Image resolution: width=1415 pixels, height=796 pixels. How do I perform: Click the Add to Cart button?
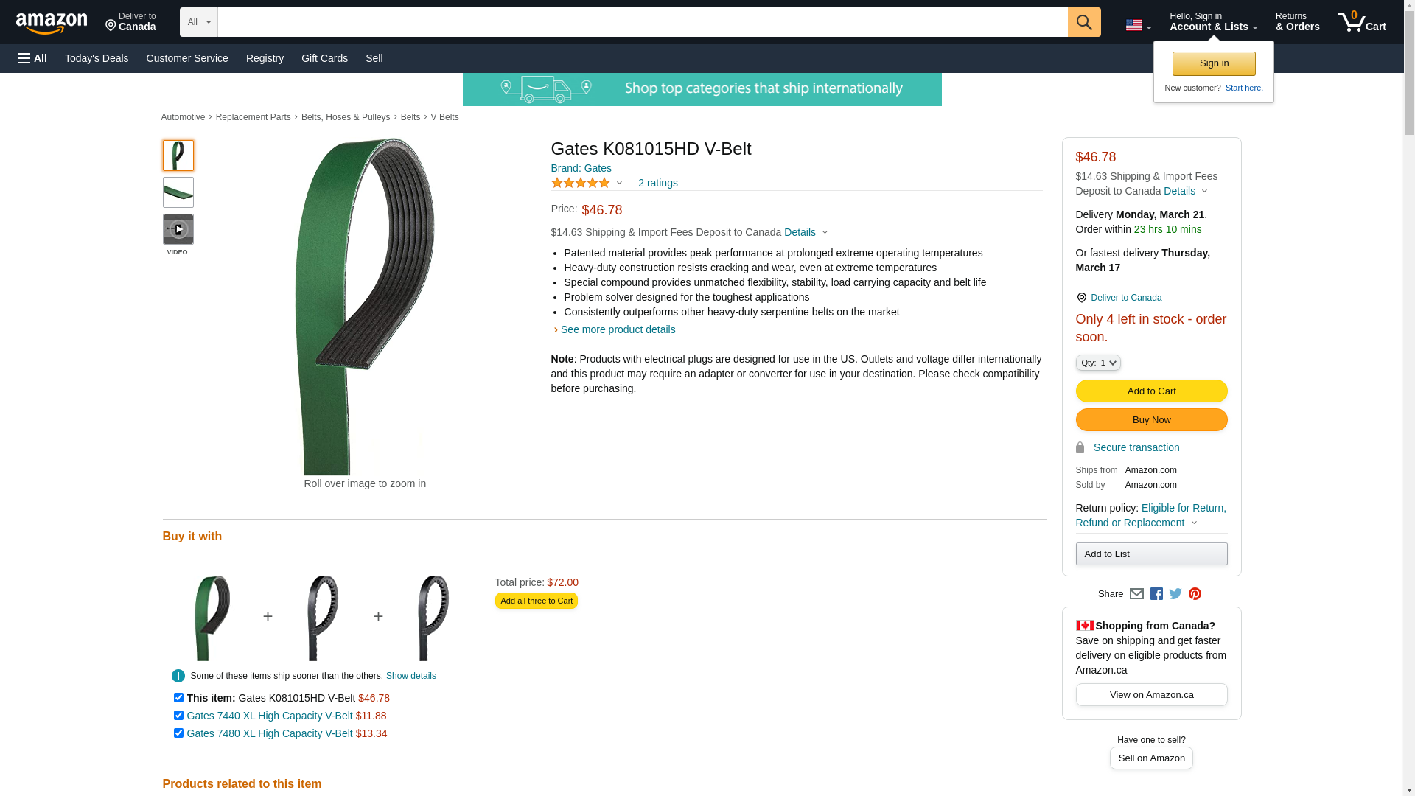click(1151, 391)
